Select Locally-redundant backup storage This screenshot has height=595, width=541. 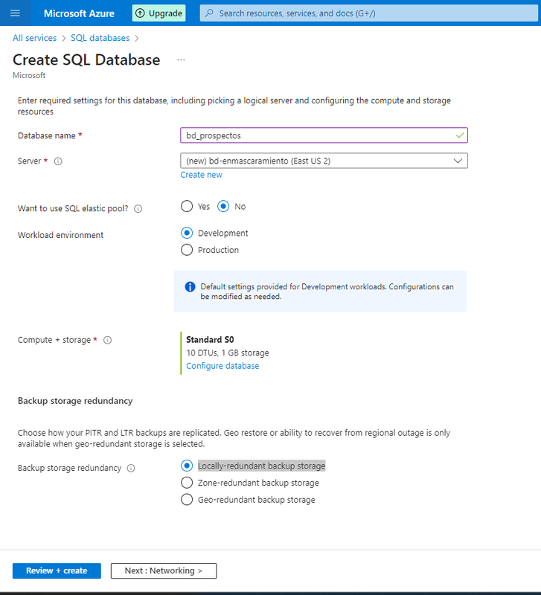[187, 466]
